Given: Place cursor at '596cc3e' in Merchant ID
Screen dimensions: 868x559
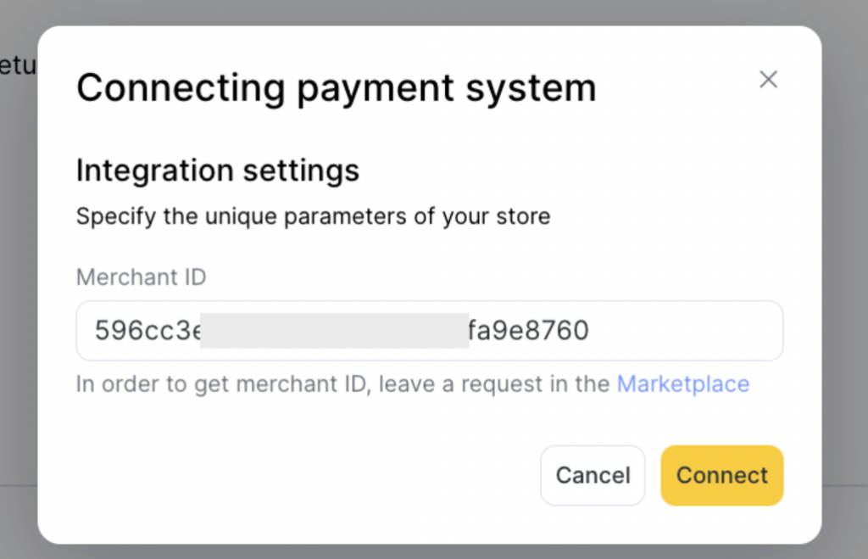Looking at the screenshot, I should 146,330.
